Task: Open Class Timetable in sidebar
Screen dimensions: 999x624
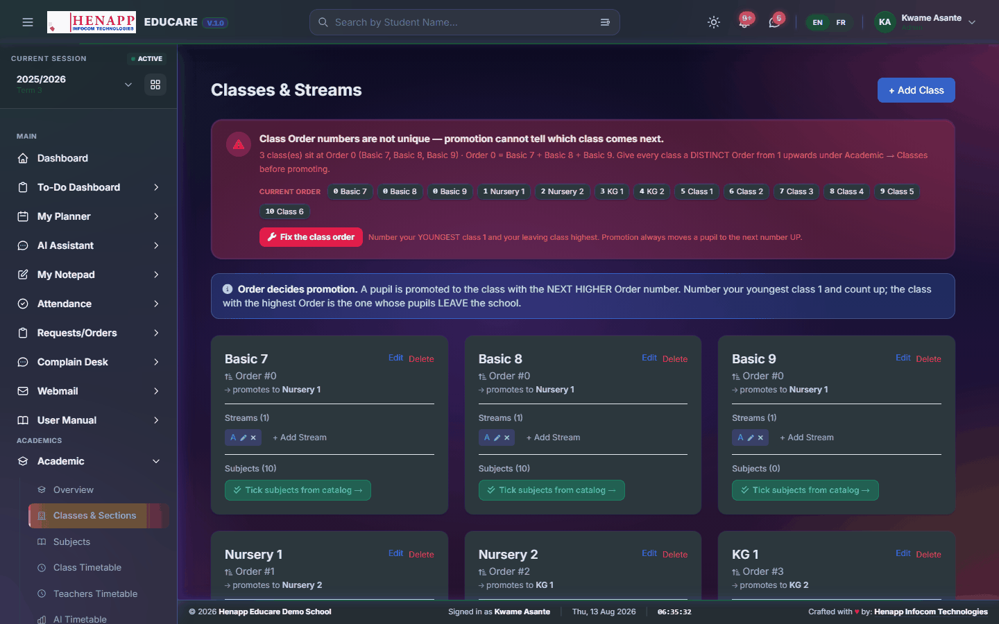Action: coord(99,567)
